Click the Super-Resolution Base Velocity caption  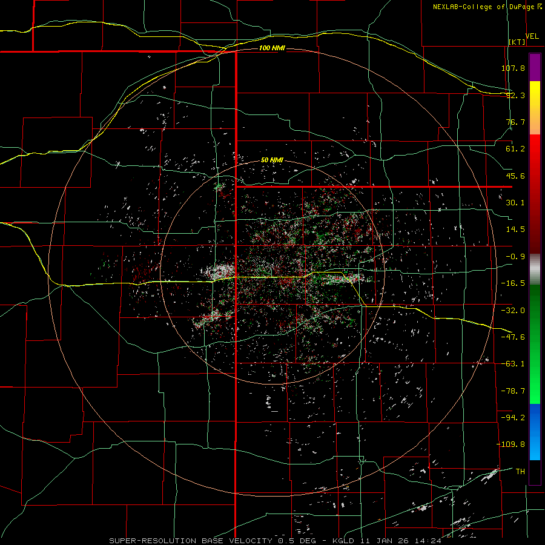276,541
